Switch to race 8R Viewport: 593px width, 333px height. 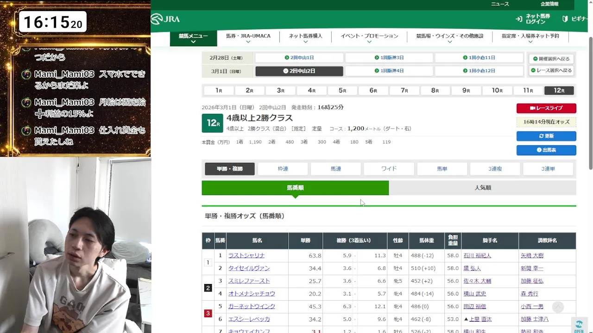435,91
